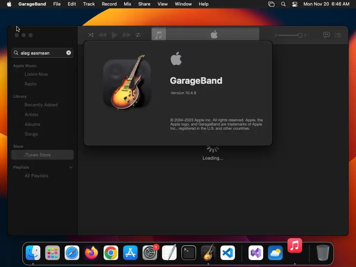The height and width of the screenshot is (267, 356).
Task: Open the Record menu
Action: click(x=109, y=4)
